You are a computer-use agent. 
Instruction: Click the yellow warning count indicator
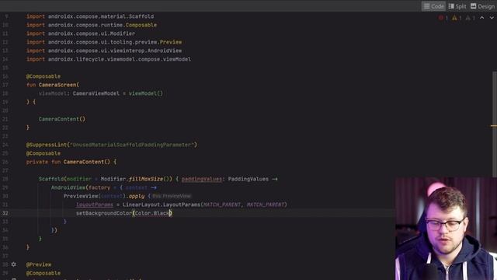coord(457,18)
